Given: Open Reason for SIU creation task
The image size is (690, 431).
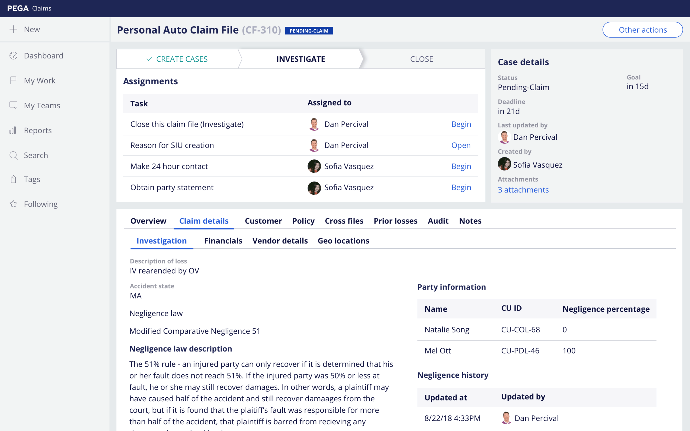Looking at the screenshot, I should click(461, 145).
